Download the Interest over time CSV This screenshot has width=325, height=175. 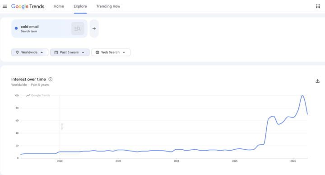(x=317, y=81)
